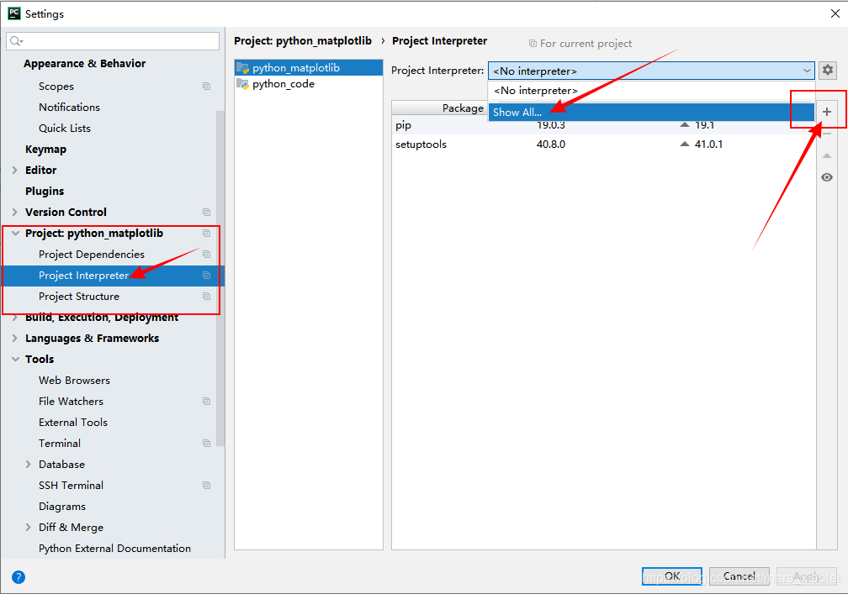This screenshot has width=848, height=594.
Task: Open External Tools settings
Action: tap(73, 423)
